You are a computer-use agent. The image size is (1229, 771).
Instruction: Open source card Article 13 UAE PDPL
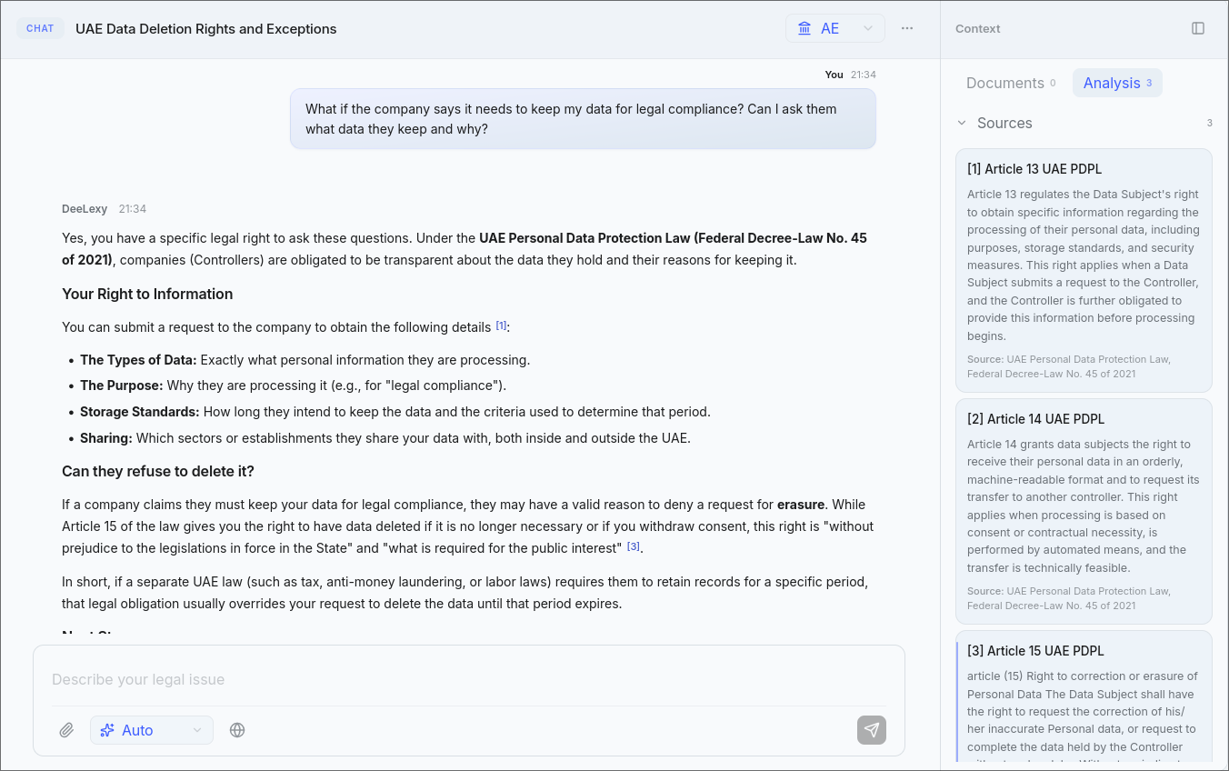tap(1084, 270)
